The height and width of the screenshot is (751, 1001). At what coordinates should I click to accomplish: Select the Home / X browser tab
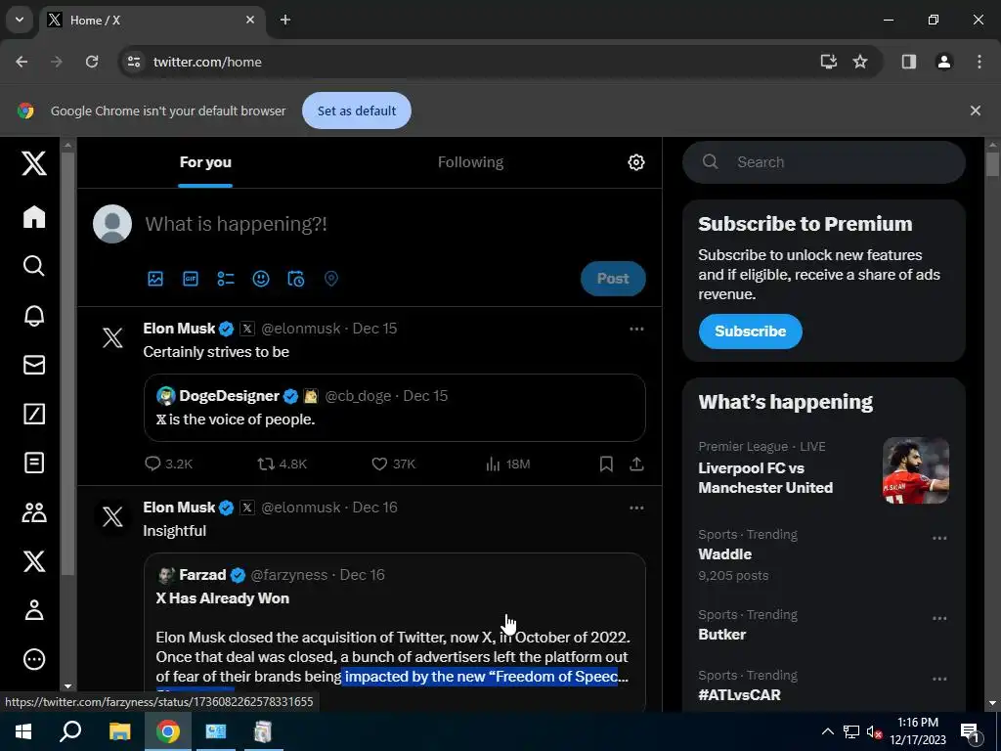[x=152, y=20]
